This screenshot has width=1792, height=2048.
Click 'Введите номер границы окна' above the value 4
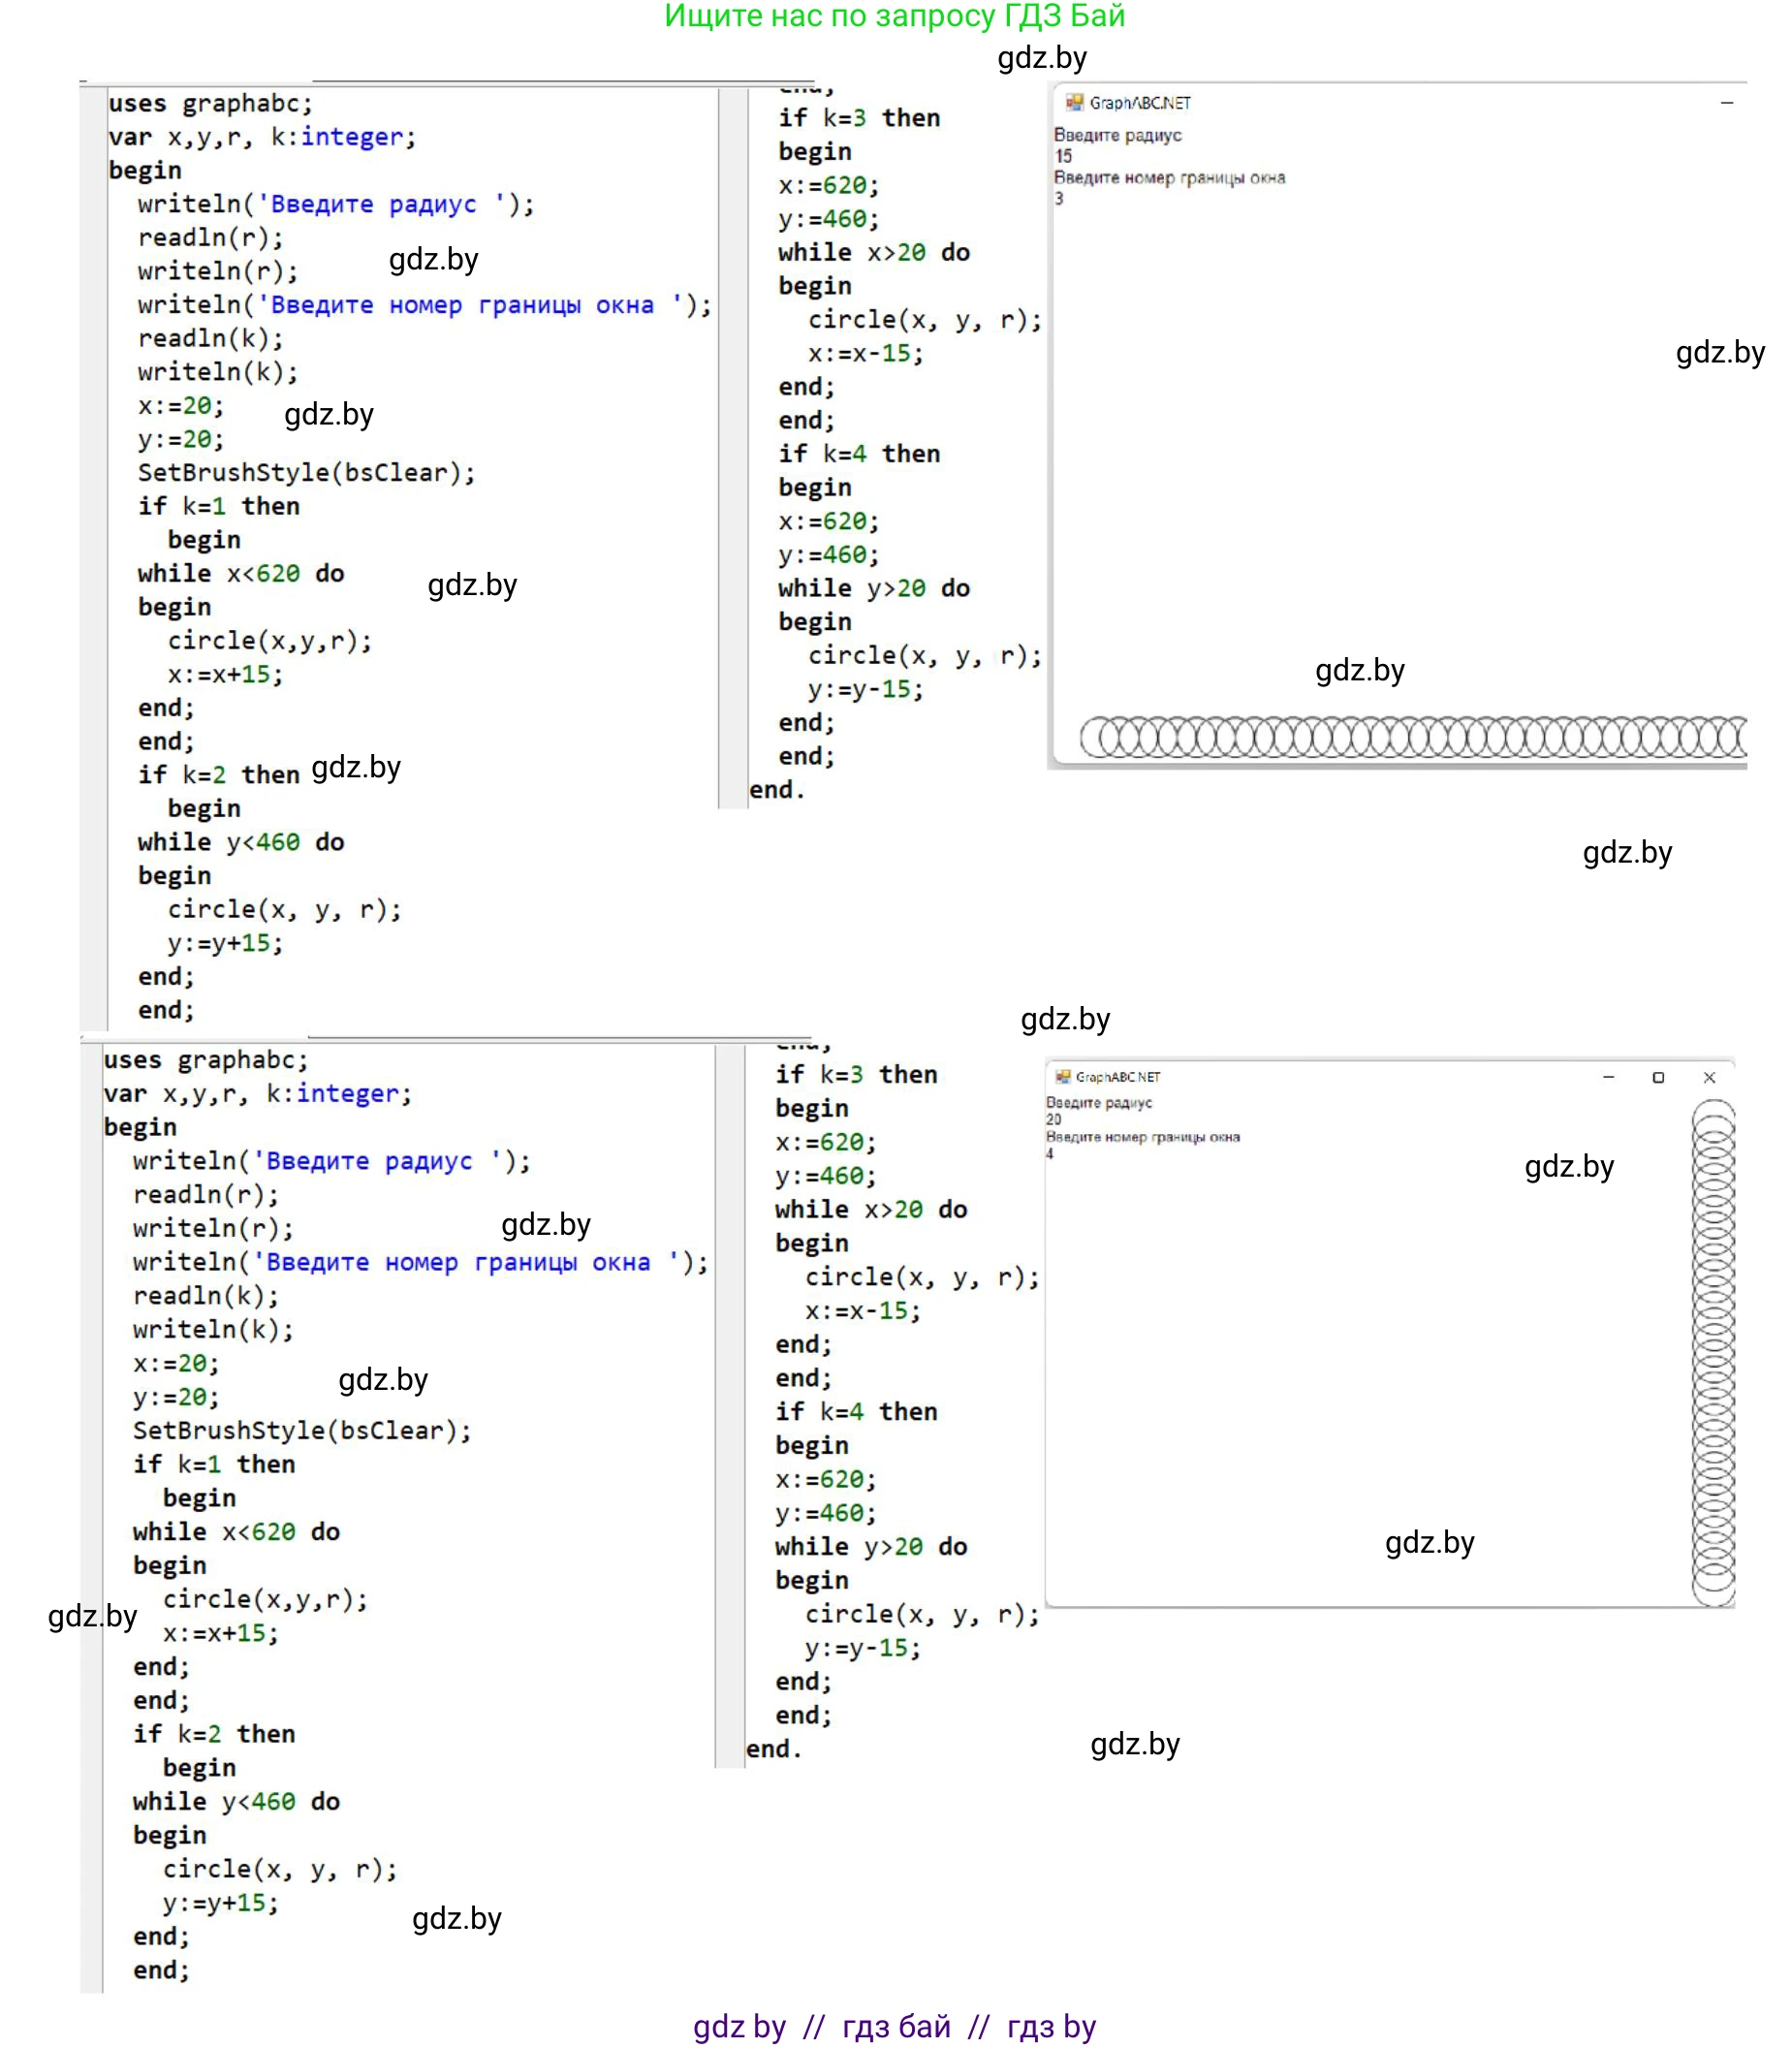coord(1142,1137)
